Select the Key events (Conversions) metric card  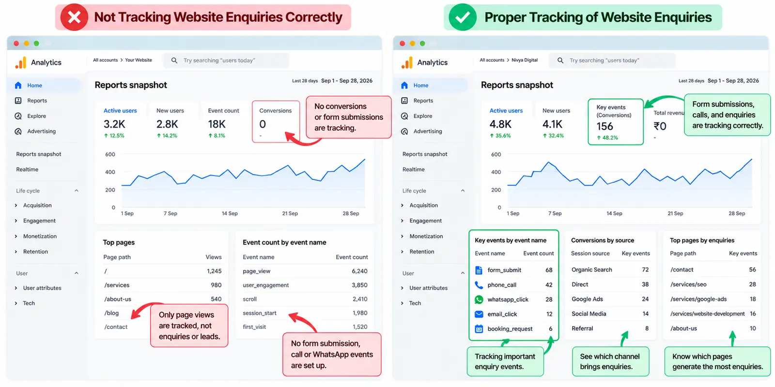(x=616, y=122)
